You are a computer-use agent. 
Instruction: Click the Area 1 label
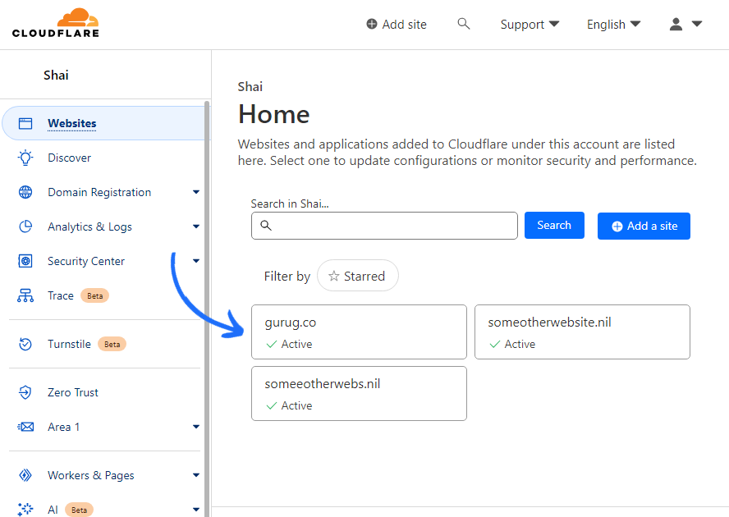(x=64, y=427)
